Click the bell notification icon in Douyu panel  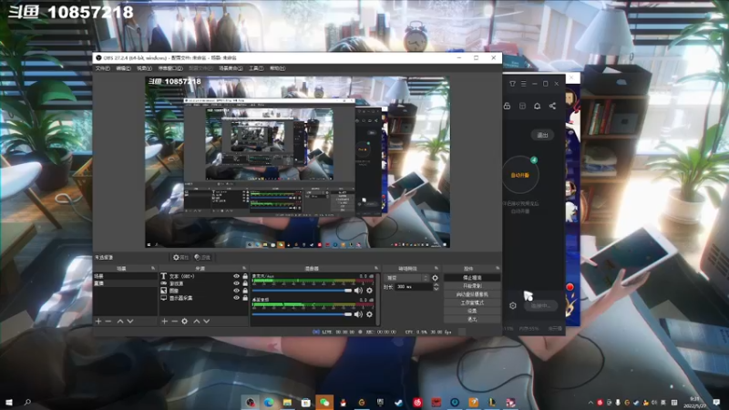(537, 106)
